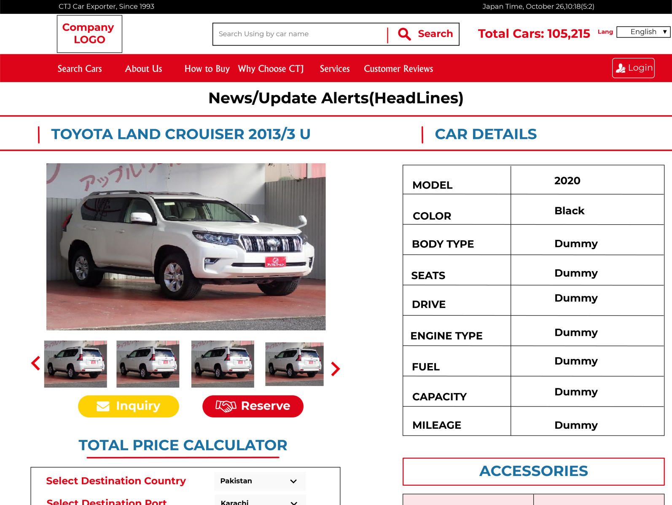Click the TOTAL PRICE CALCULATOR heading
Viewport: 672px width, 505px height.
183,445
